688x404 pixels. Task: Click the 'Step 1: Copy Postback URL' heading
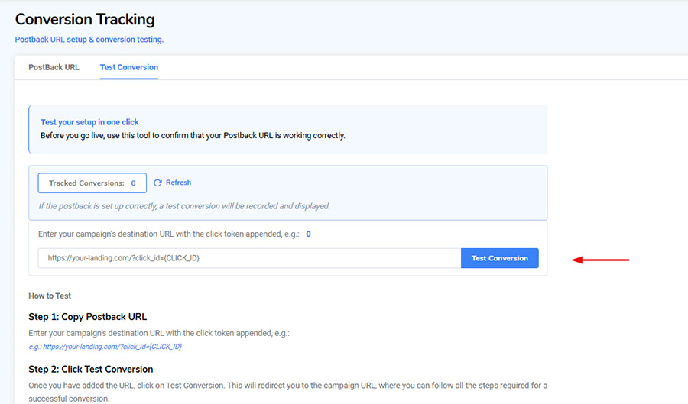(87, 317)
